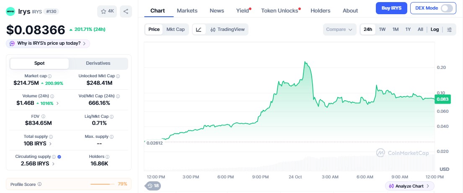The width and height of the screenshot is (463, 193).
Task: Switch to About tab
Action: click(x=350, y=10)
